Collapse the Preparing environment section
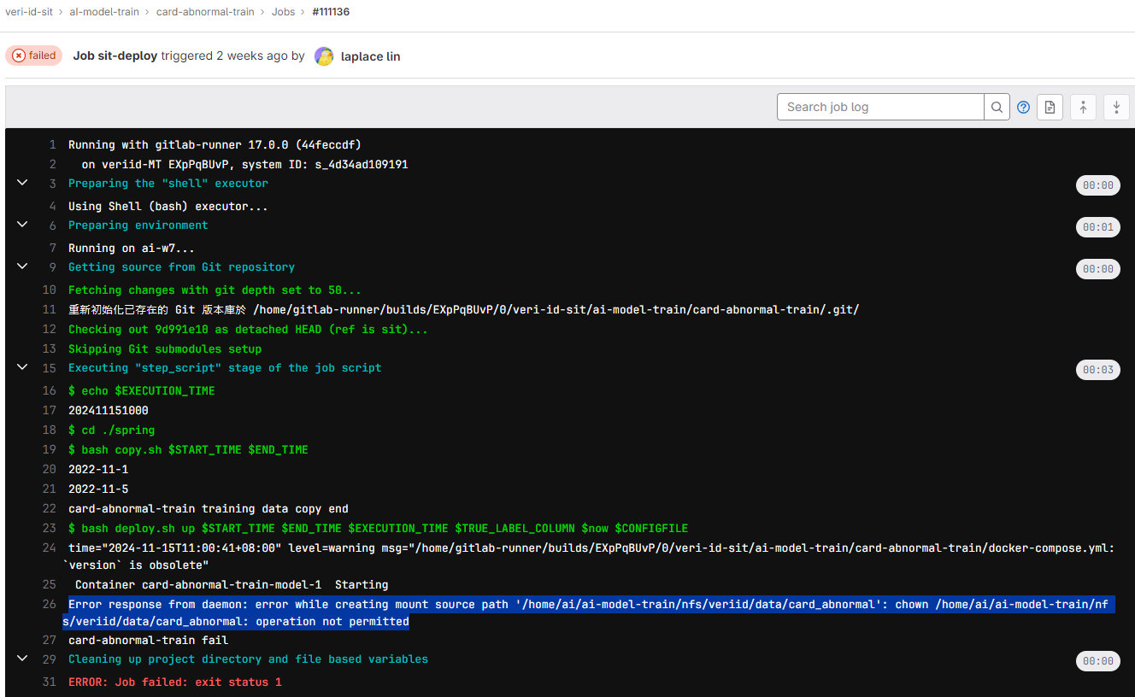The width and height of the screenshot is (1135, 697). [23, 225]
